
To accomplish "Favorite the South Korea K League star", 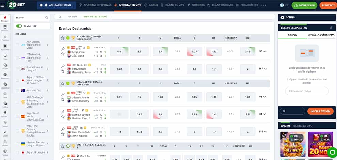I will pos(63,146).
